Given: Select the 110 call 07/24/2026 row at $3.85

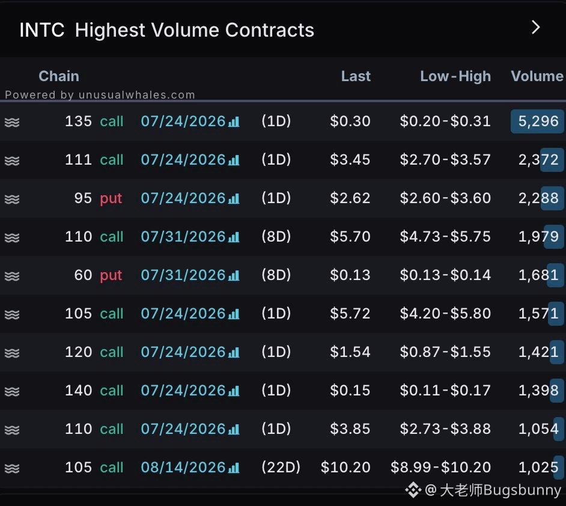Looking at the screenshot, I should point(283,429).
